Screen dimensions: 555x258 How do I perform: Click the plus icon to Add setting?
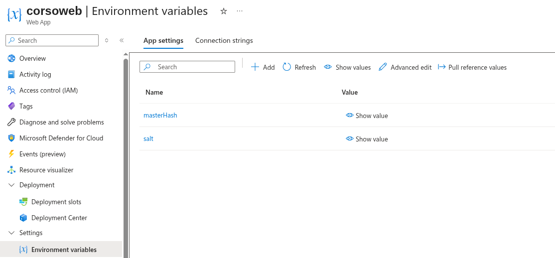click(x=255, y=67)
